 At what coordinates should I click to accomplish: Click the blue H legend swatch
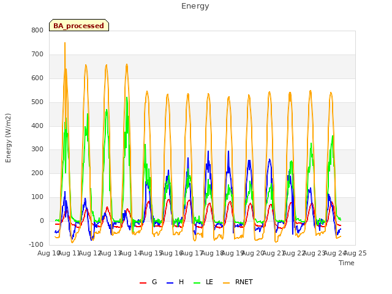click(x=170, y=283)
